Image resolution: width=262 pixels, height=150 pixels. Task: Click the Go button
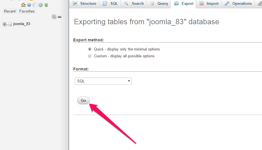pos(83,100)
